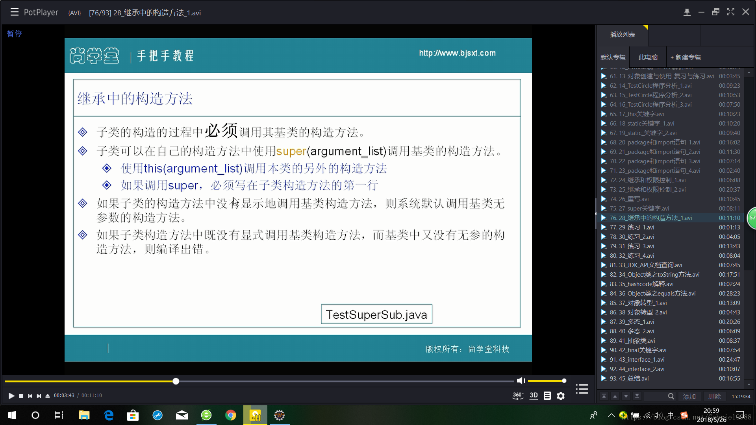756x425 pixels.
Task: Open Task View on the taskbar
Action: click(59, 416)
